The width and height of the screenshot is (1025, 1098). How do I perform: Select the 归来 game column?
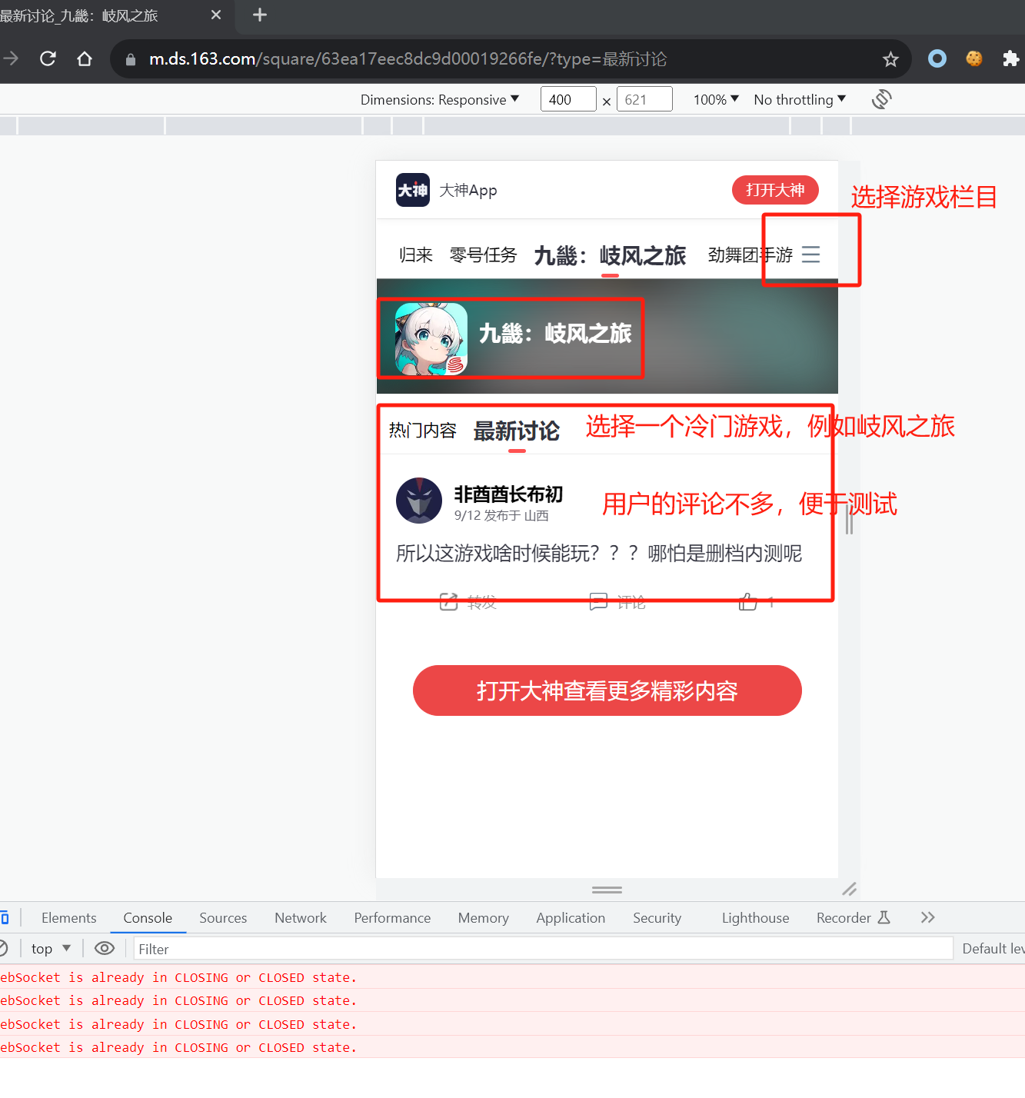416,255
